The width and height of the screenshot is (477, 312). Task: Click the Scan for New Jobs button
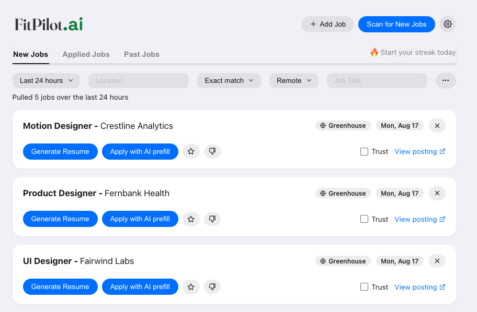[396, 25]
